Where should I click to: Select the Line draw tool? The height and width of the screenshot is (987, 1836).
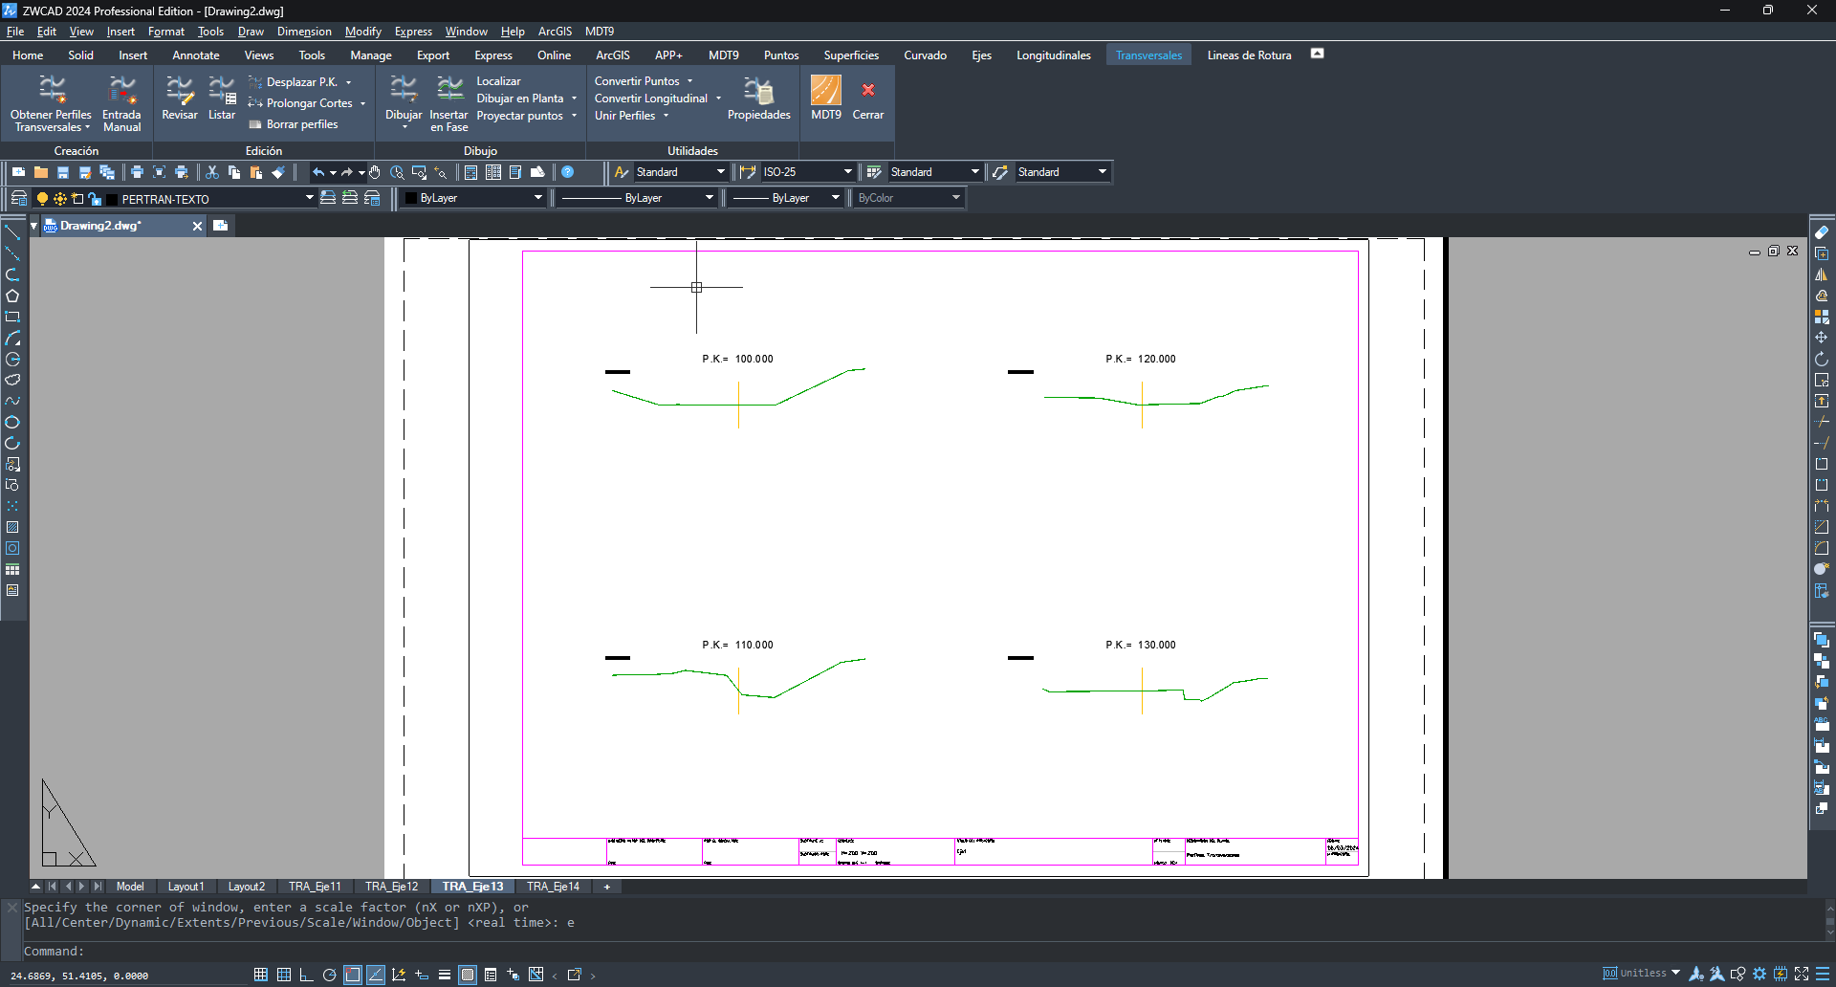[12, 232]
